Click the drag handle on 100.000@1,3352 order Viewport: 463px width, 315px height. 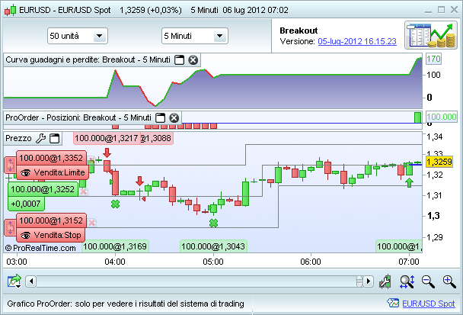click(11, 165)
